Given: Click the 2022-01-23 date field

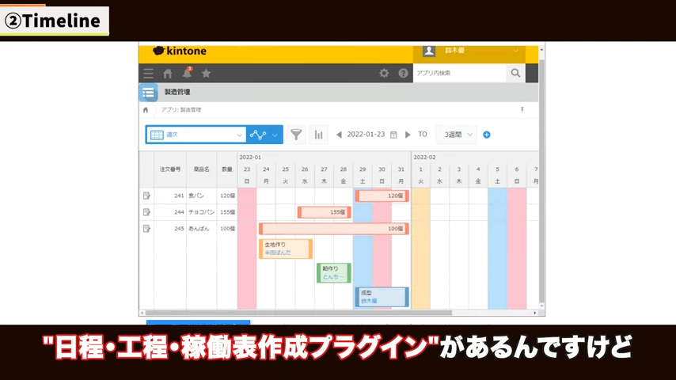Looking at the screenshot, I should (x=366, y=134).
